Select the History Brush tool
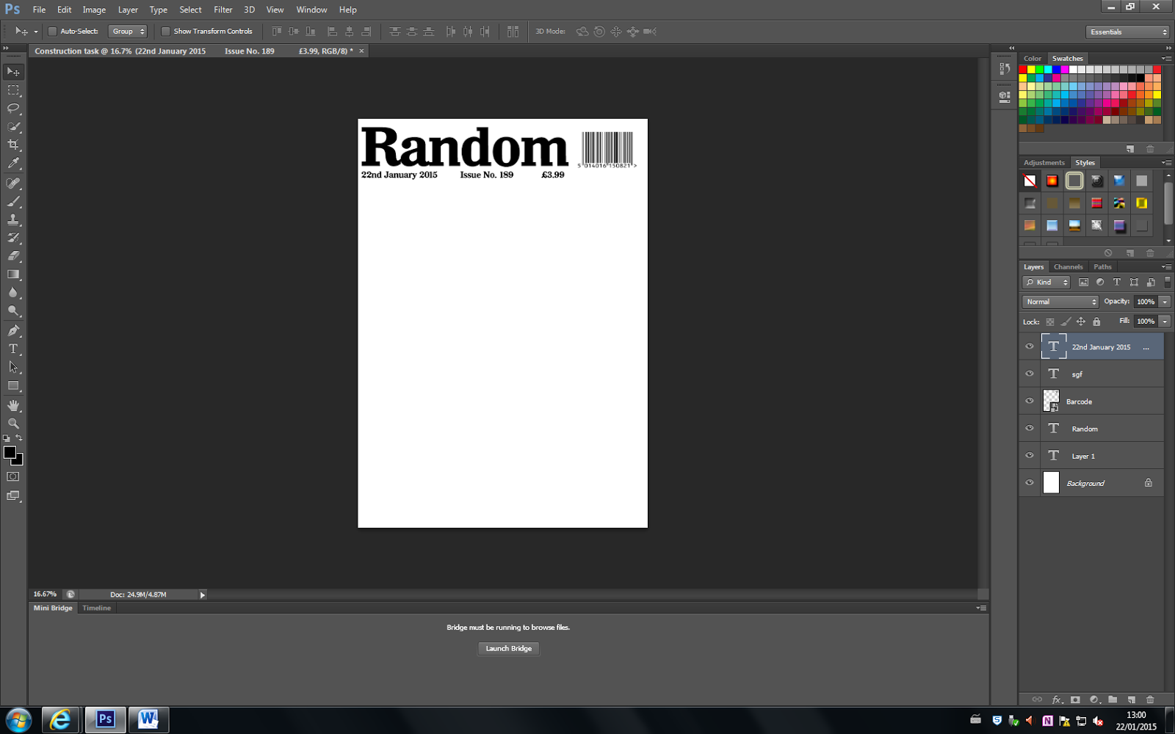This screenshot has width=1175, height=734. (13, 238)
